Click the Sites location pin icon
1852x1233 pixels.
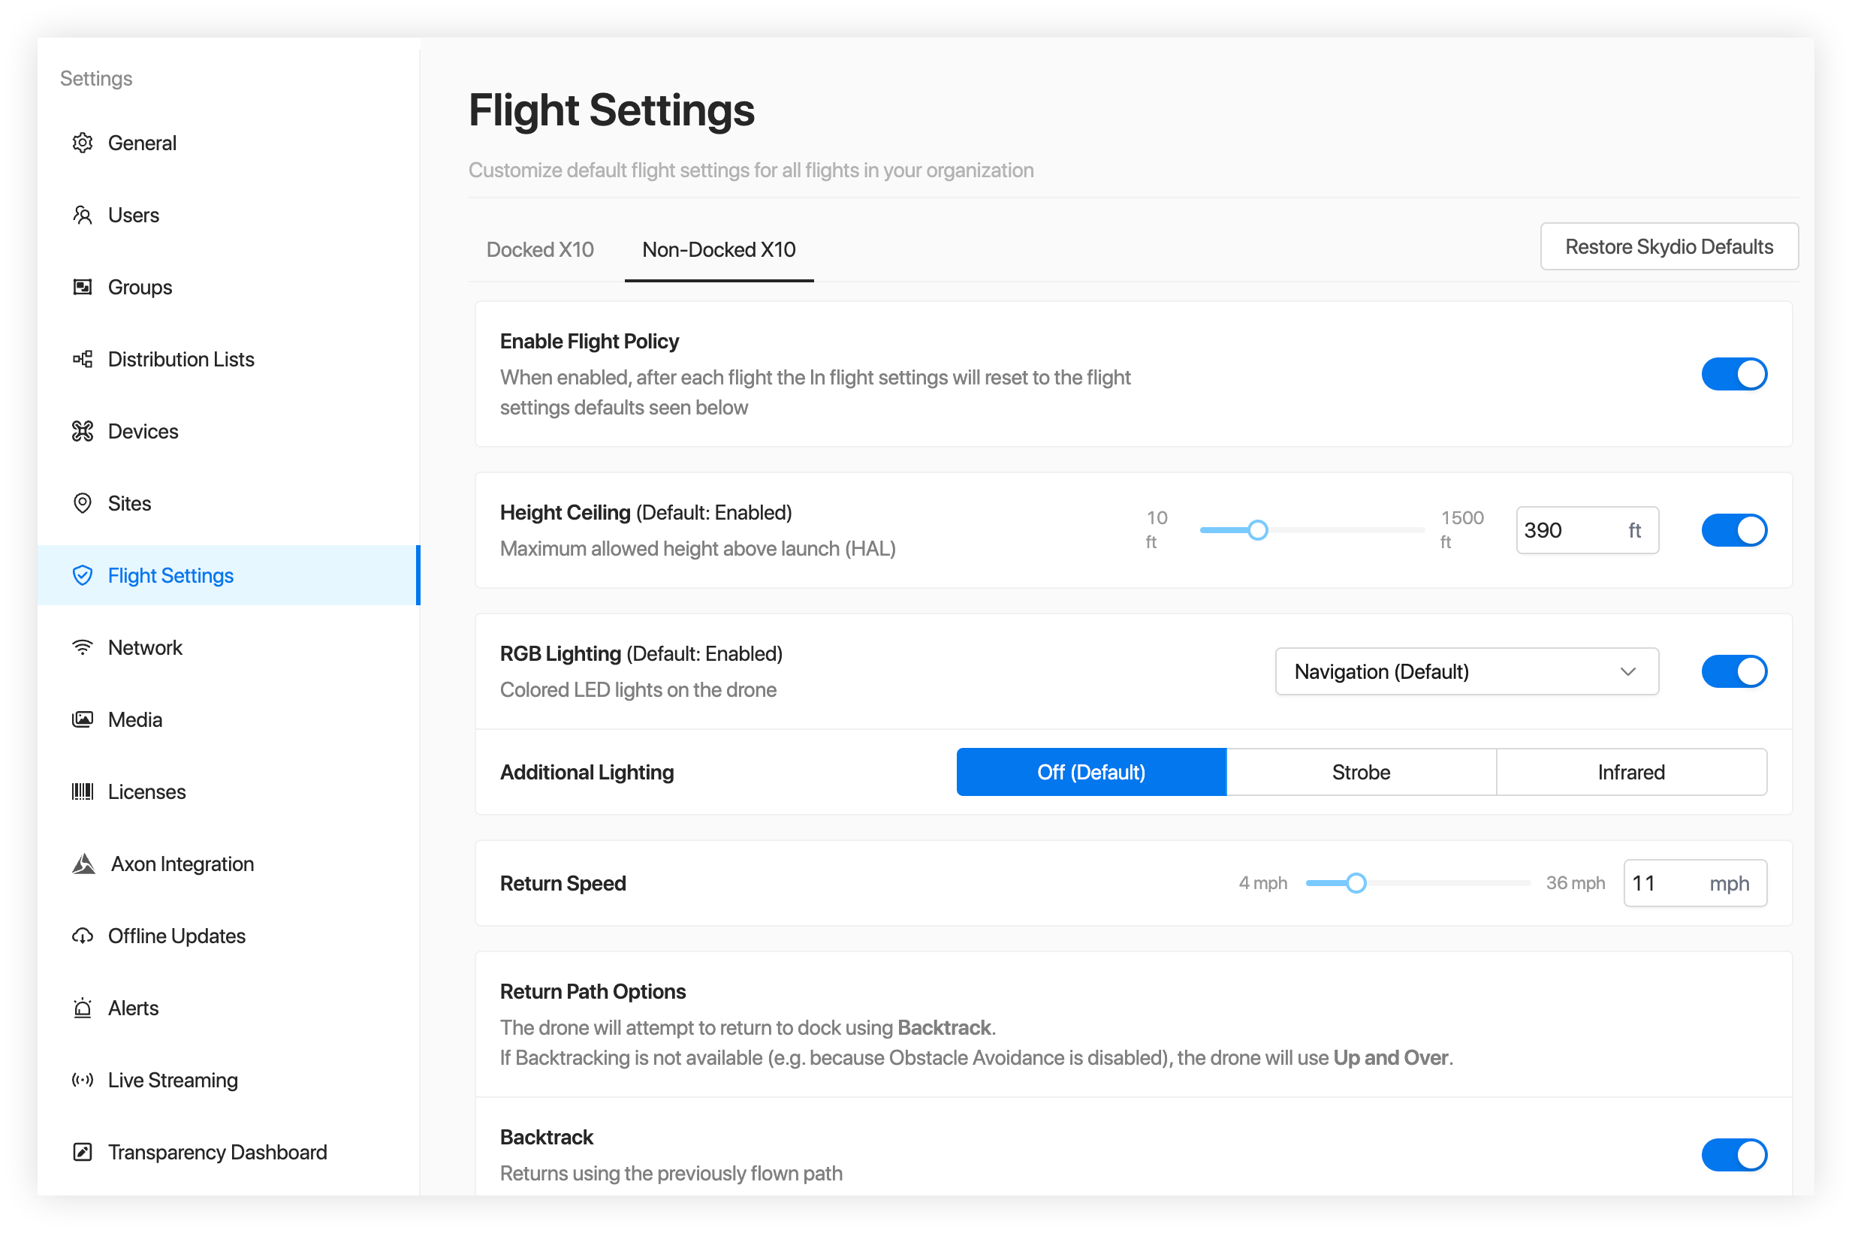(83, 503)
